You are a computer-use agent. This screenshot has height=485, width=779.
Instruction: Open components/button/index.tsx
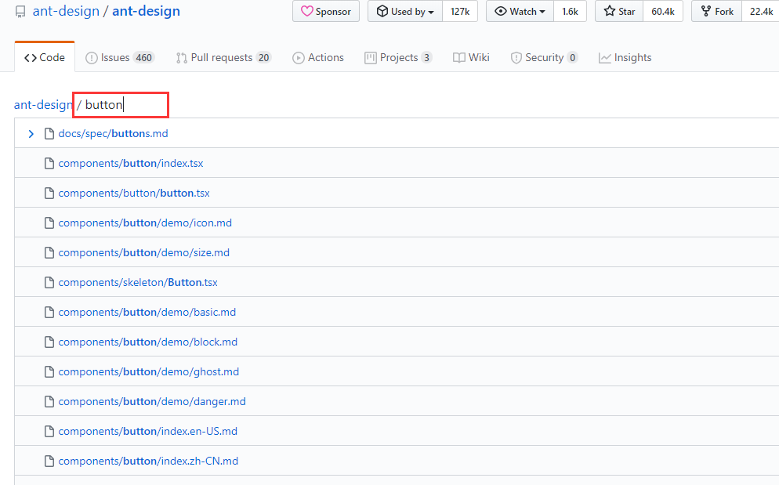pos(131,164)
